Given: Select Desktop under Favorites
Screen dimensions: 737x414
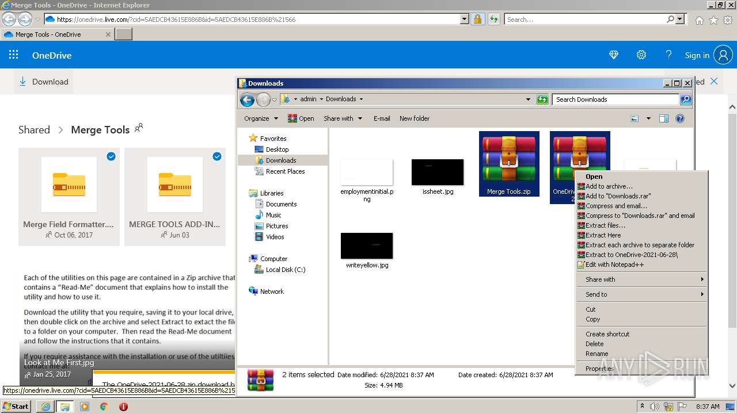Looking at the screenshot, I should [x=277, y=149].
